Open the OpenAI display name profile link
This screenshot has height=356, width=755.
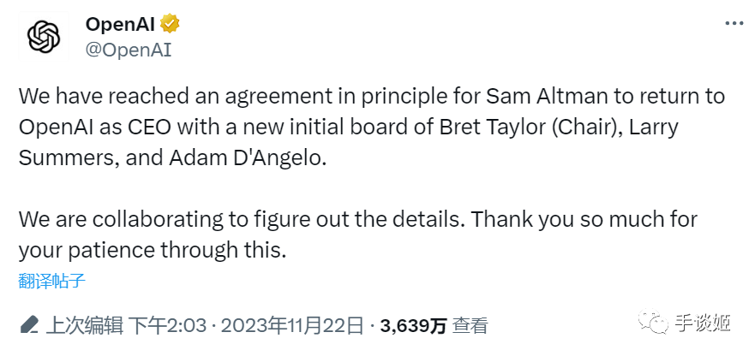pyautogui.click(x=119, y=24)
